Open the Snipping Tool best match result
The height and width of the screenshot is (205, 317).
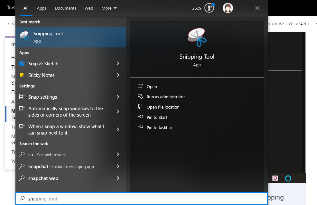pyautogui.click(x=71, y=37)
